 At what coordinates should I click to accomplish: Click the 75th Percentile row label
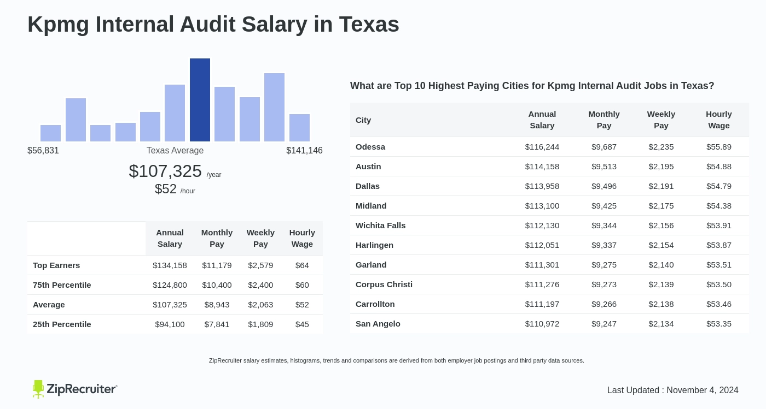[x=62, y=285]
